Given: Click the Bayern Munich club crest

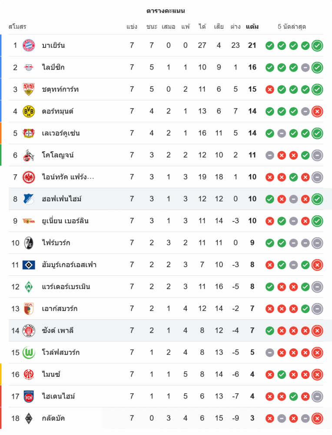Looking at the screenshot, I should (x=29, y=45).
